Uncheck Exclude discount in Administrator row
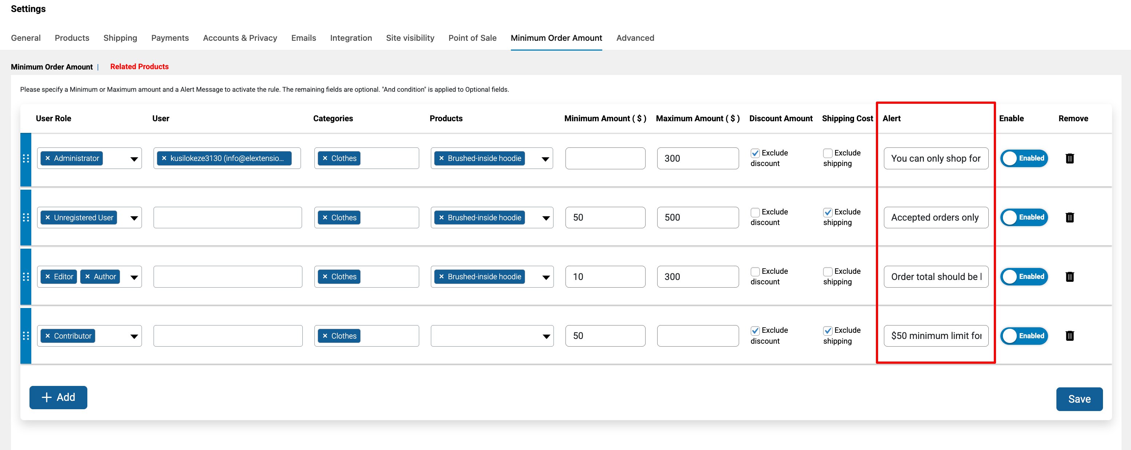The height and width of the screenshot is (450, 1131). click(755, 153)
